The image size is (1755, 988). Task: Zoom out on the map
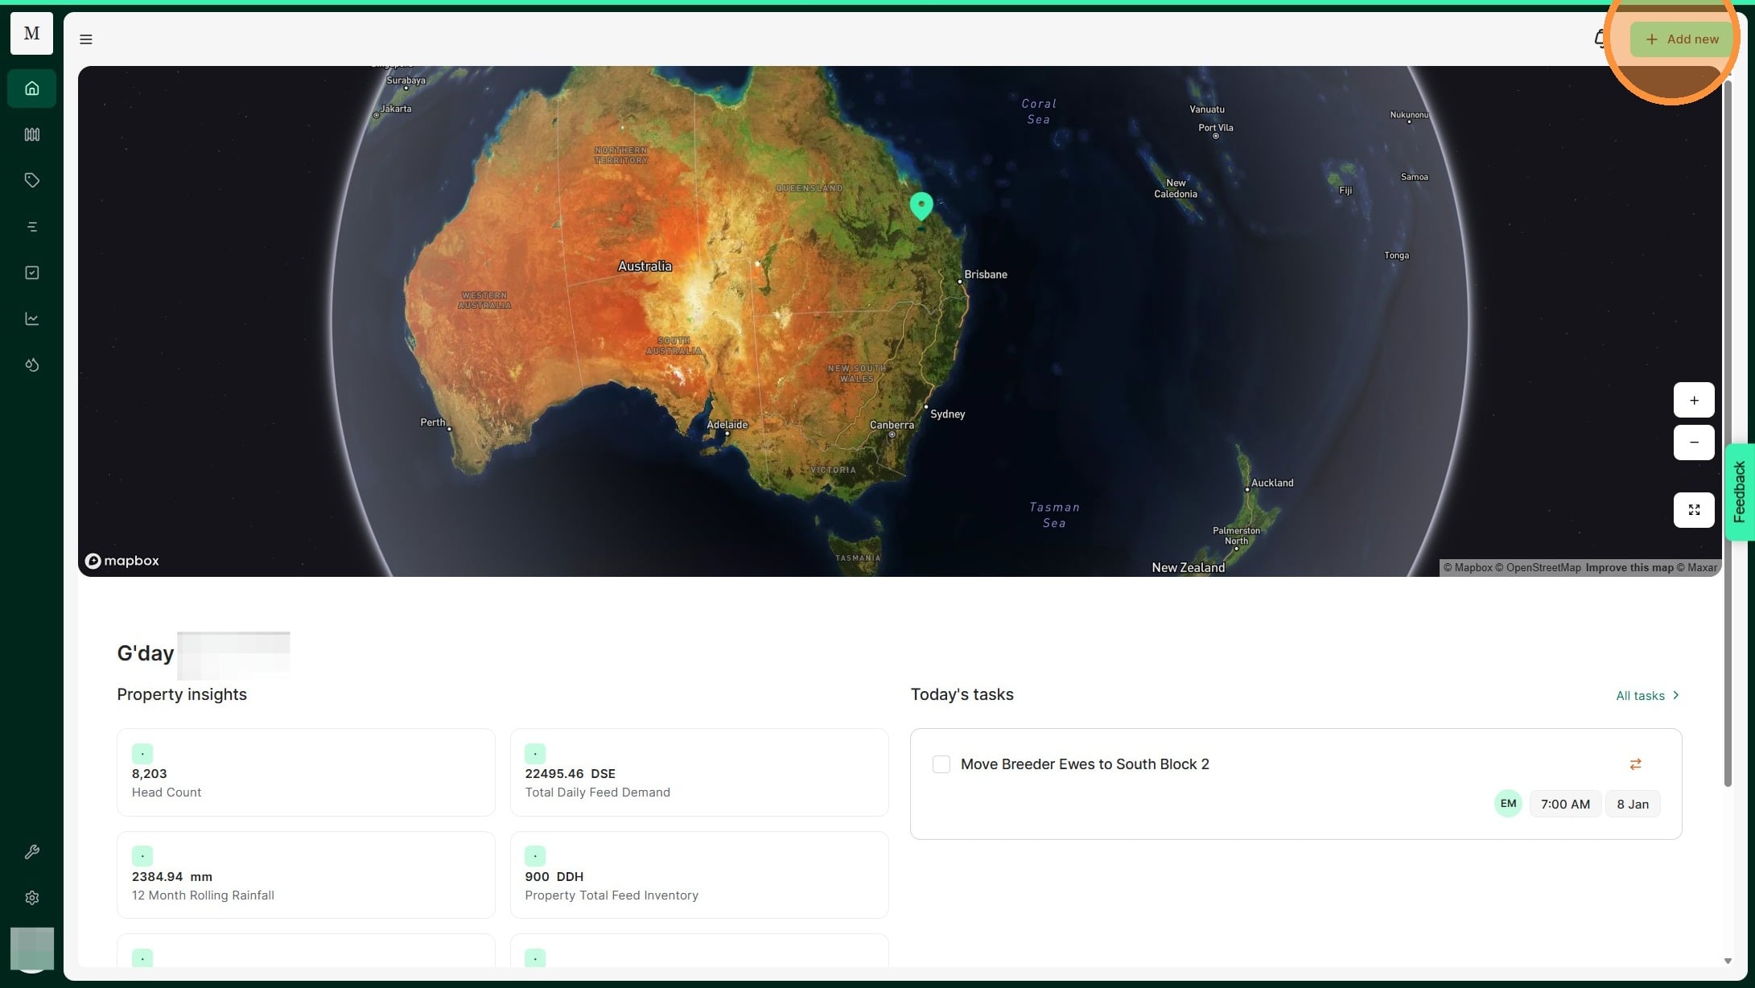1694,443
